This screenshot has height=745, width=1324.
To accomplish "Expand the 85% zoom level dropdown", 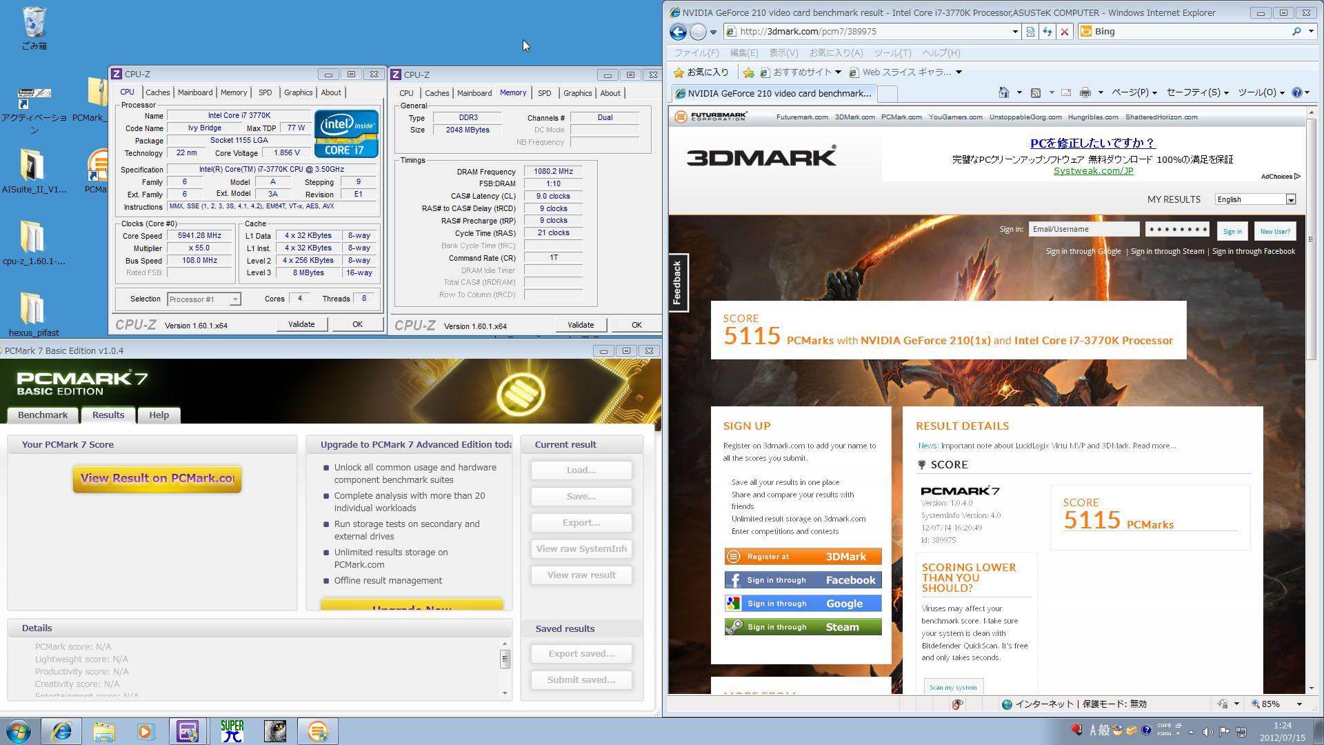I will 1300,704.
